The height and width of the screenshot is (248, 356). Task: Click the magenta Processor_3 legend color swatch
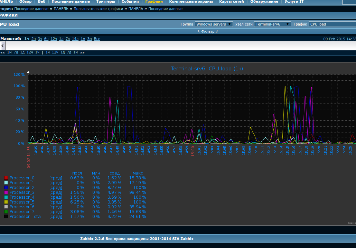pos(6,192)
